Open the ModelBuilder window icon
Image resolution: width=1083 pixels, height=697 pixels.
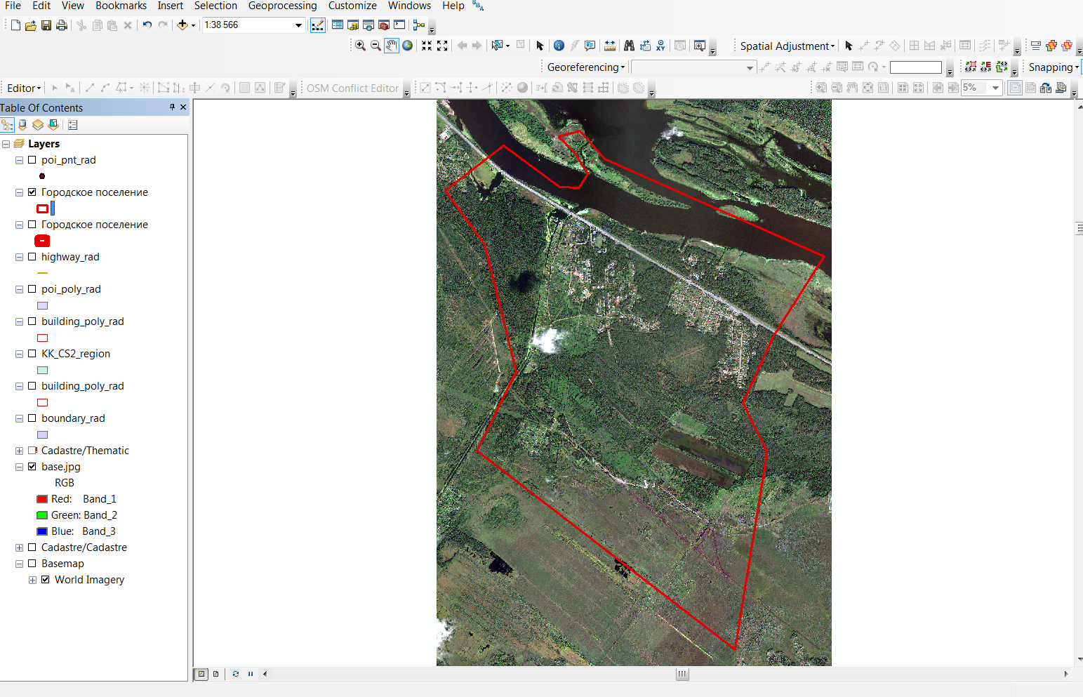click(419, 25)
